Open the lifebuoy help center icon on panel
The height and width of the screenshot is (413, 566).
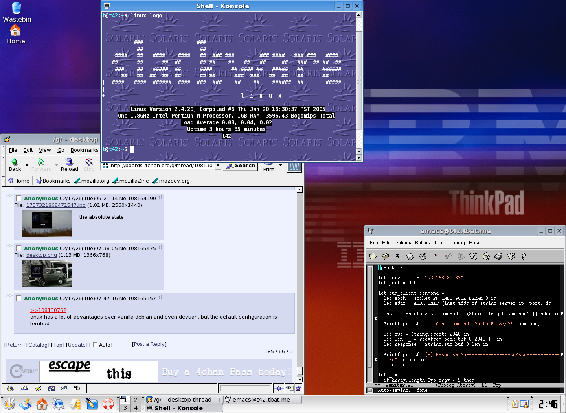tap(108, 404)
